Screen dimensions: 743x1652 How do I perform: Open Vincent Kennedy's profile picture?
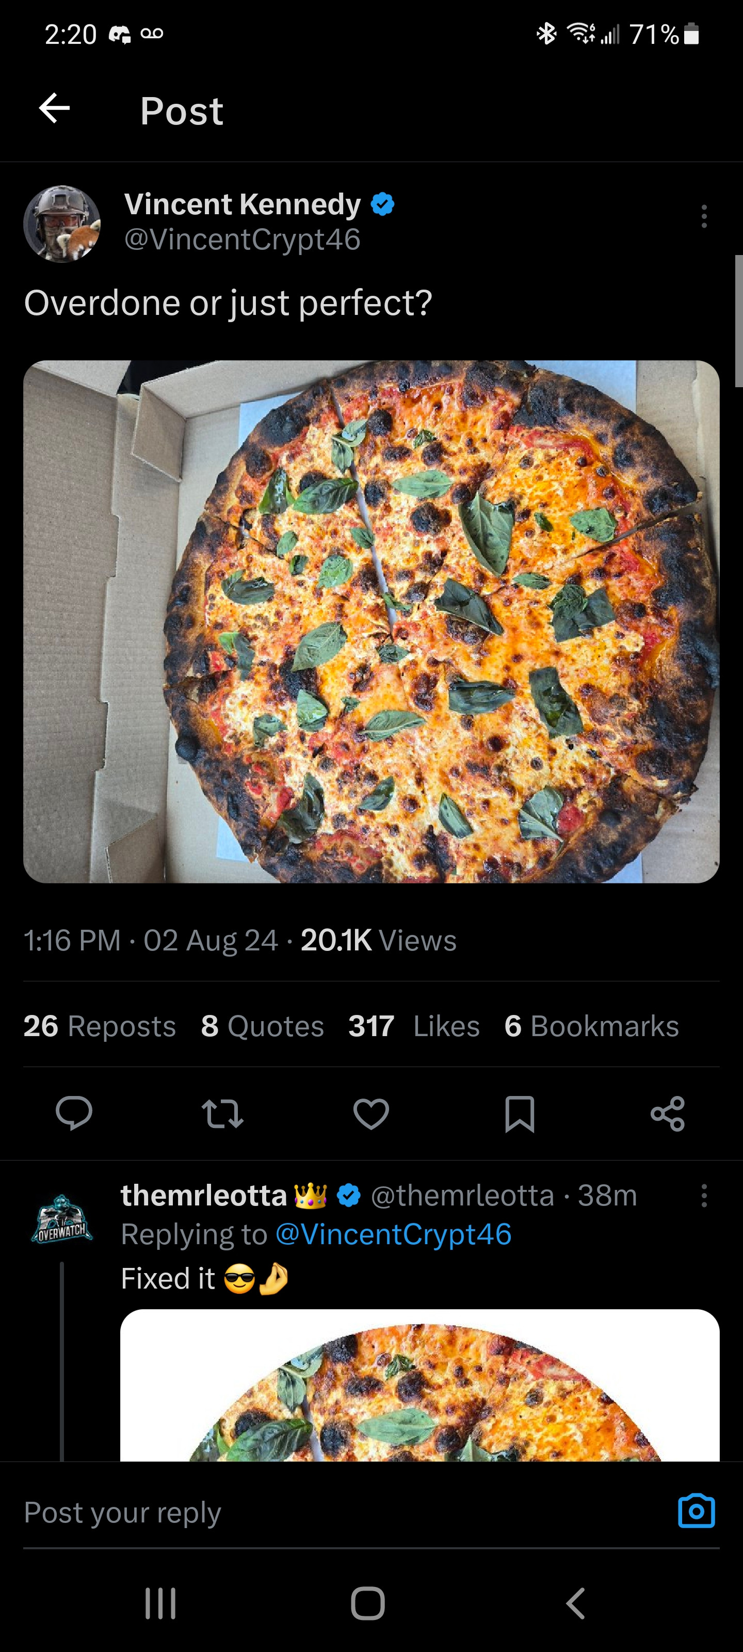pos(61,224)
